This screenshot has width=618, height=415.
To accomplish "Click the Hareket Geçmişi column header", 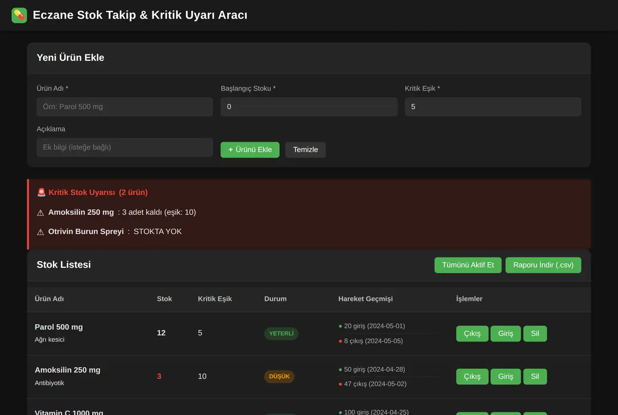I will [366, 299].
